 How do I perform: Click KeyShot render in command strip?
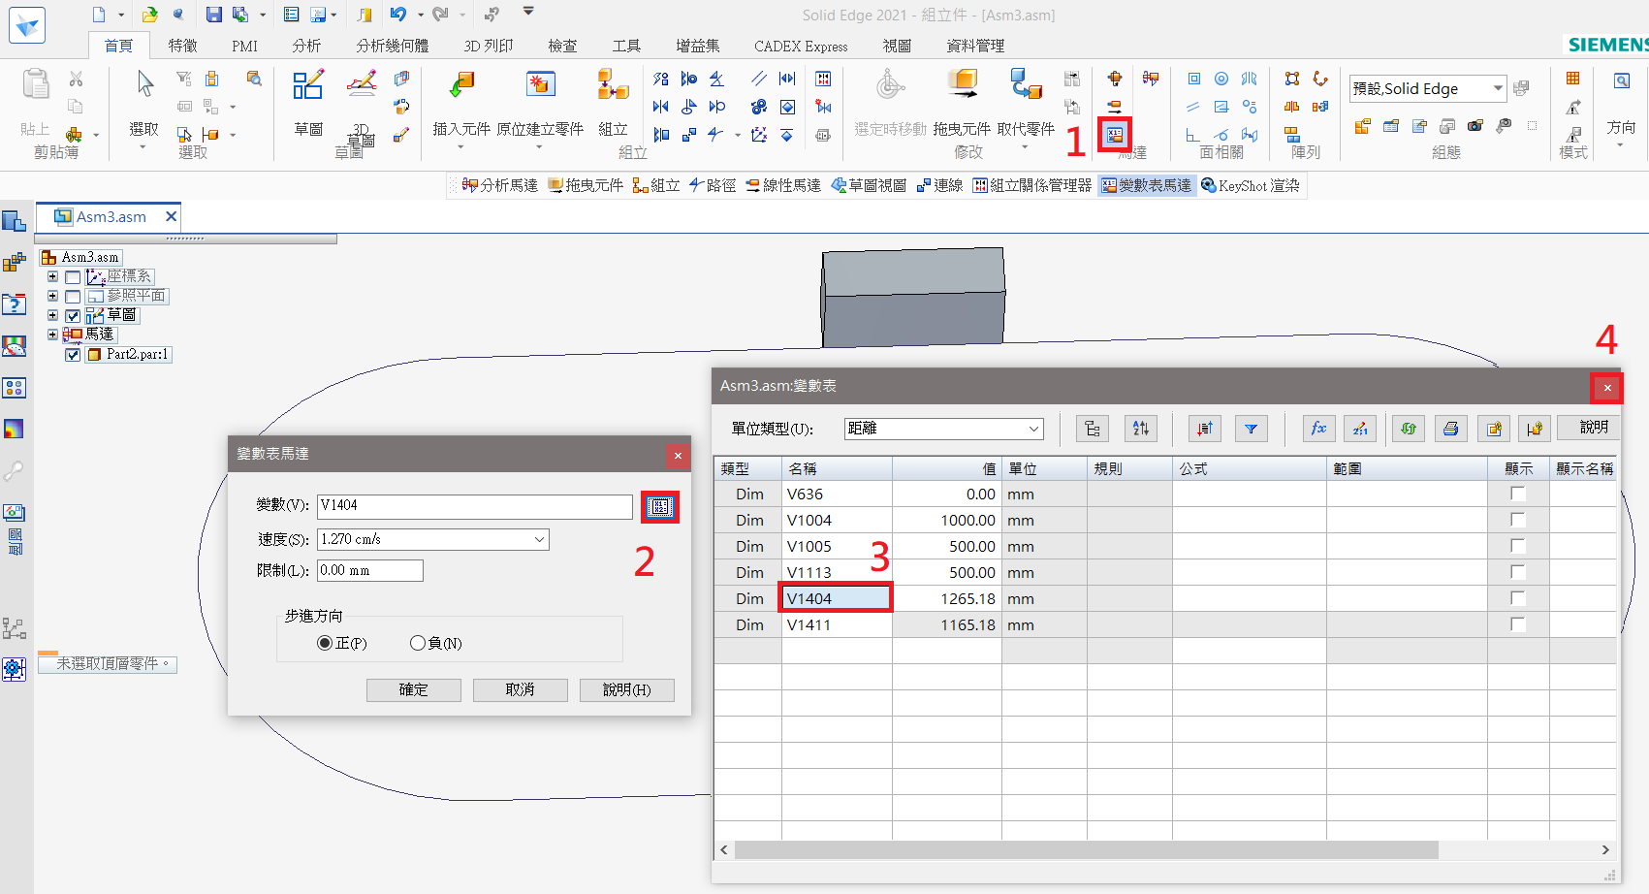click(1251, 185)
